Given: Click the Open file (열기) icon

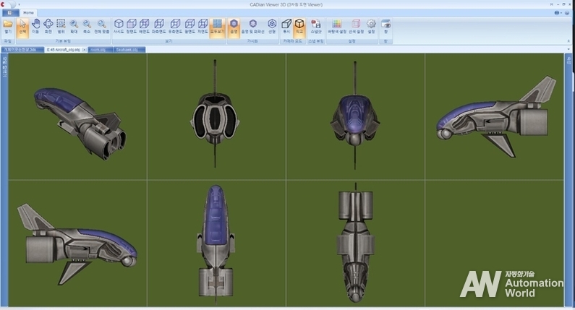Looking at the screenshot, I should click(x=7, y=27).
